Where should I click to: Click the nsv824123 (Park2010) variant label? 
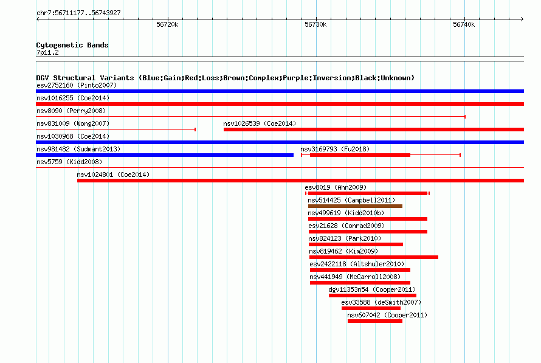(345, 238)
